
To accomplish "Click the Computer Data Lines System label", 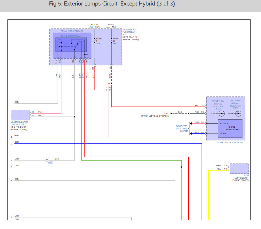I will click(x=182, y=129).
